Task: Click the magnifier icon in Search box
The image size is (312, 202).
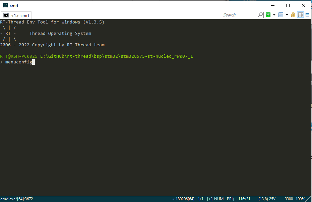Action: (260, 15)
